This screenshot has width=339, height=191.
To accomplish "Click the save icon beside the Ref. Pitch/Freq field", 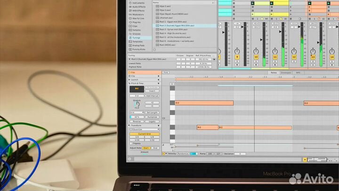I will pyautogui.click(x=214, y=59).
